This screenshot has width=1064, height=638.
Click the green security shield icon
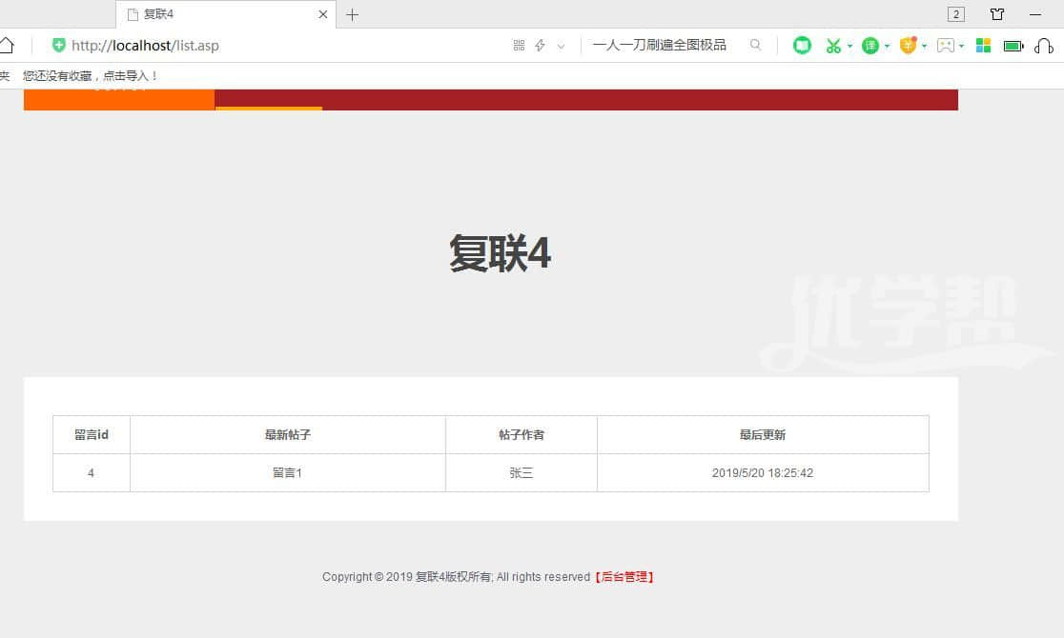(59, 45)
